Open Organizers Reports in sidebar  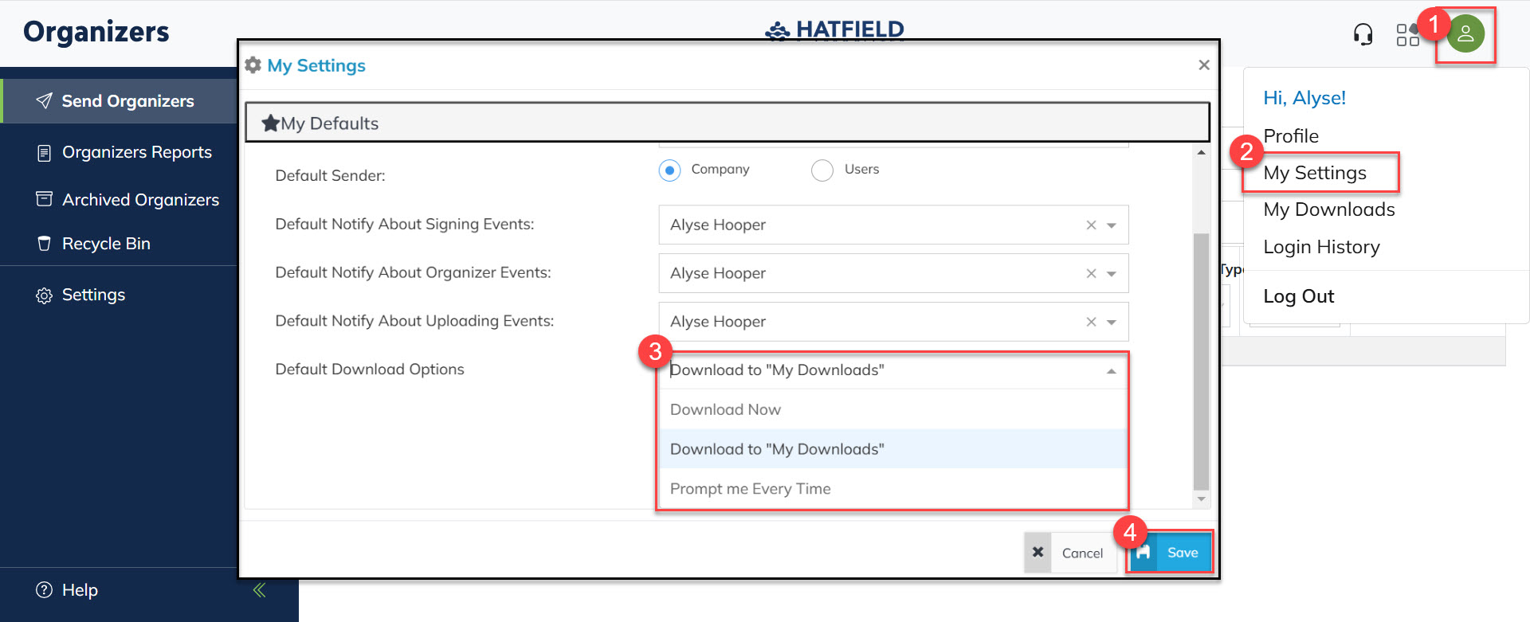(136, 152)
